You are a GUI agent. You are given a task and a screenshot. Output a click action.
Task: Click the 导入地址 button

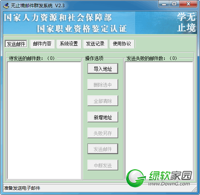coord(103,69)
